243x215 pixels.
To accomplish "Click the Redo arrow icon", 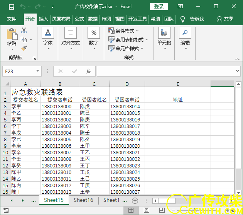I will (x=38, y=7).
